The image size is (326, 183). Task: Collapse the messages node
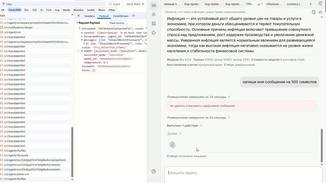(82, 40)
